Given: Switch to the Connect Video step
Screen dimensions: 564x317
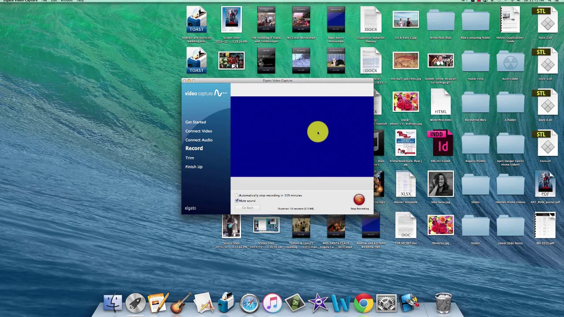Looking at the screenshot, I should click(x=198, y=131).
